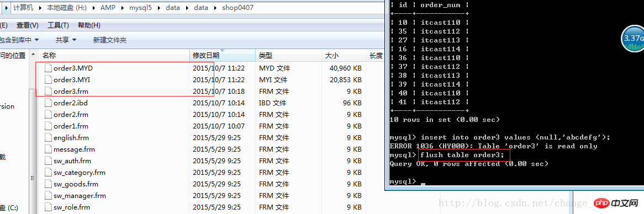
Task: Click the flush table order3; command in console
Action: coord(462,155)
